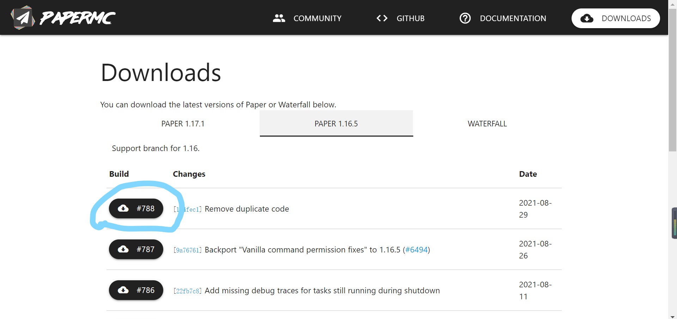Screen dimensions: 677x319
Task: Open commit link 9a76761
Action: pyautogui.click(x=188, y=250)
